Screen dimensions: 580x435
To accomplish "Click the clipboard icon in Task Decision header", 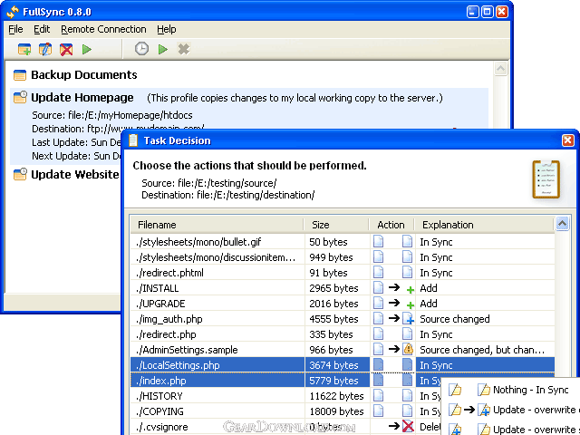I will pos(546,179).
